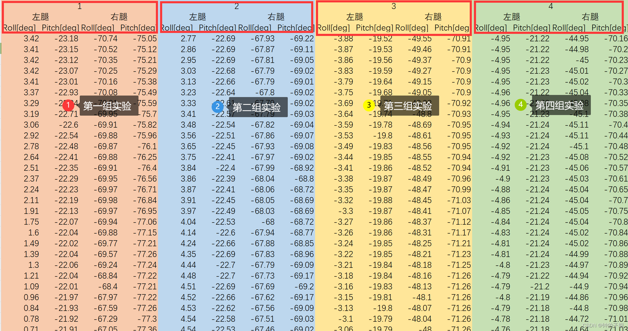628x331 pixels.
Task: Pick the cell showing -21.19
Action: point(537,297)
